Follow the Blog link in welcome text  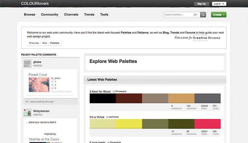[165, 33]
